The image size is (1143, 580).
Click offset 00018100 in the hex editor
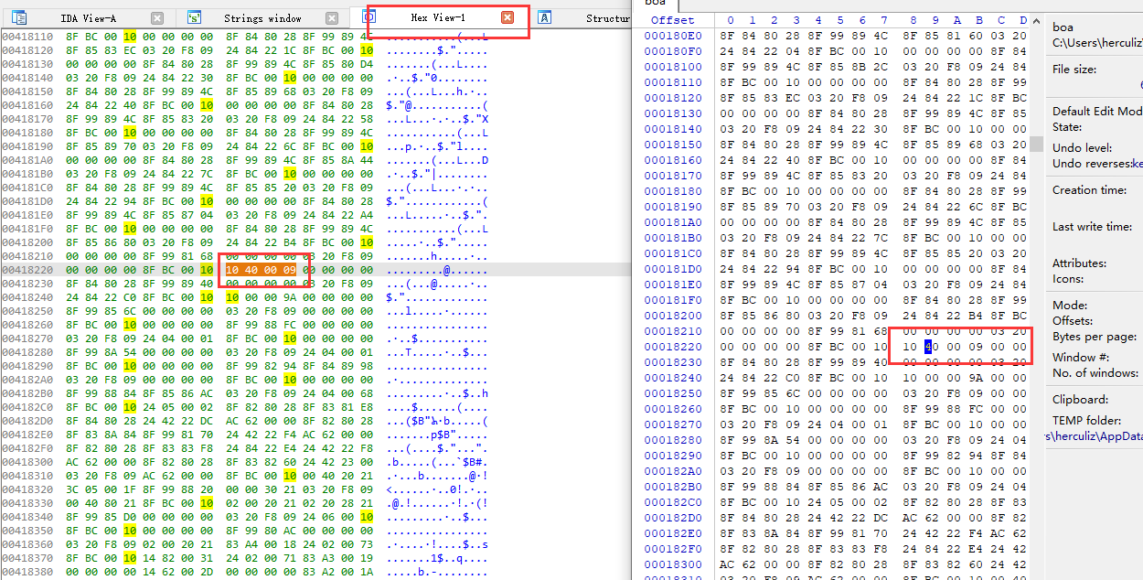pos(674,67)
